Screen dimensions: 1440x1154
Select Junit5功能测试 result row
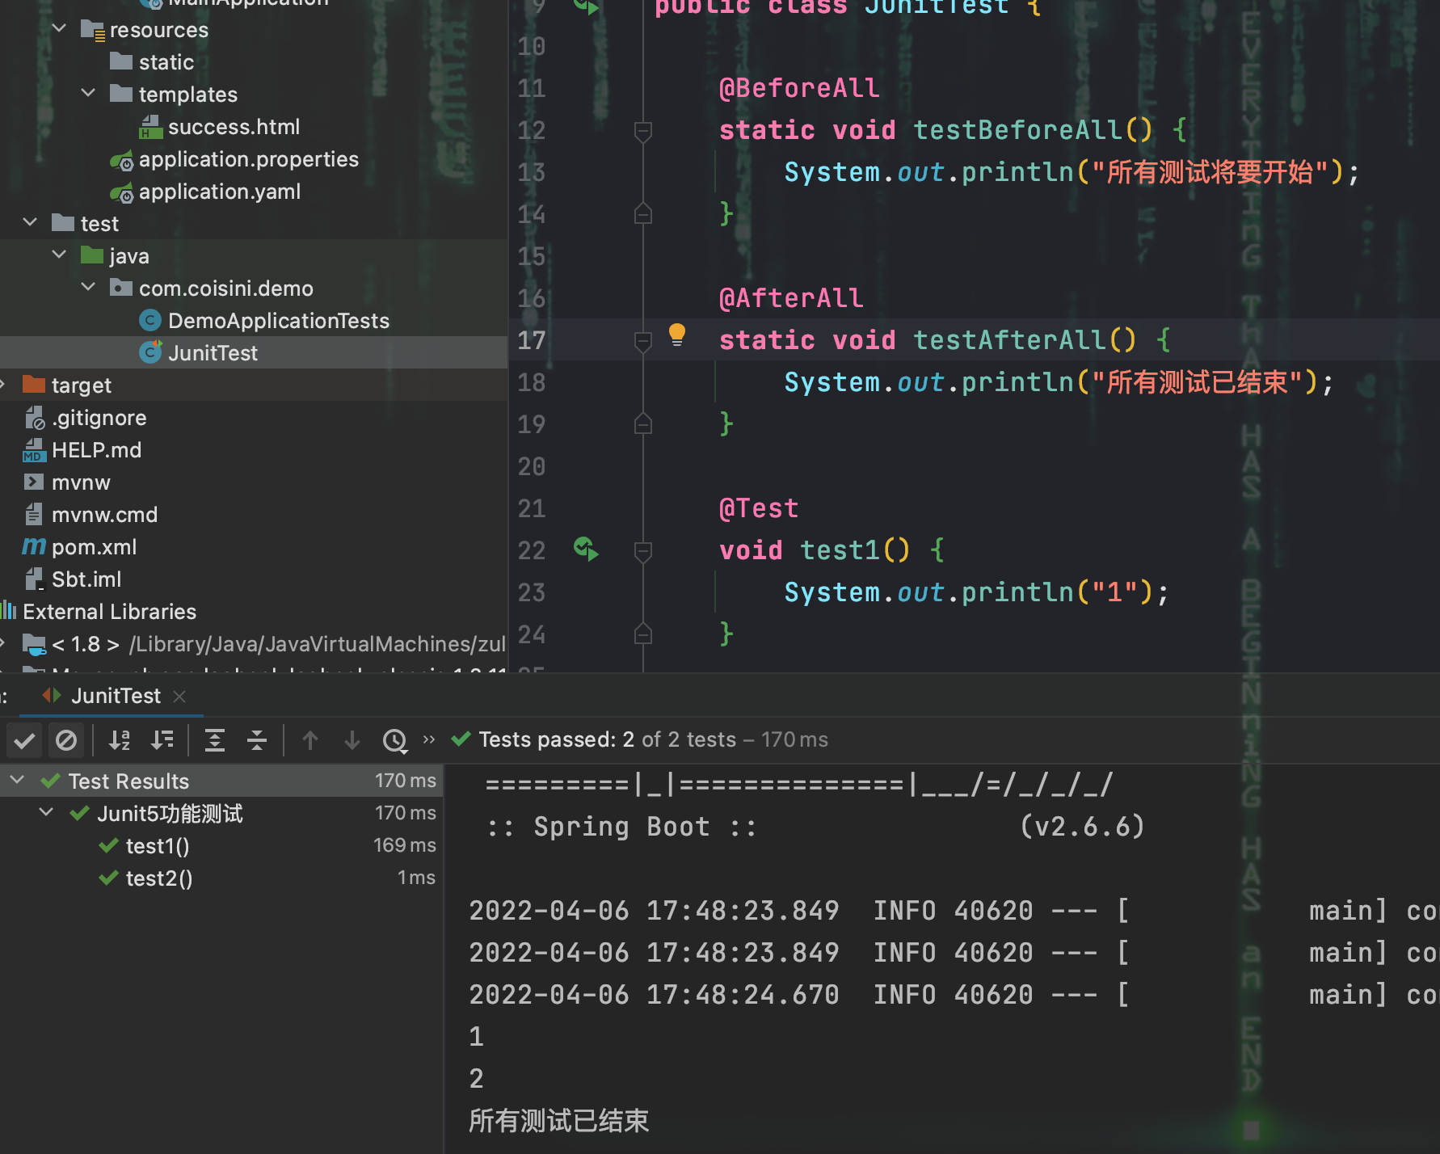[221, 813]
